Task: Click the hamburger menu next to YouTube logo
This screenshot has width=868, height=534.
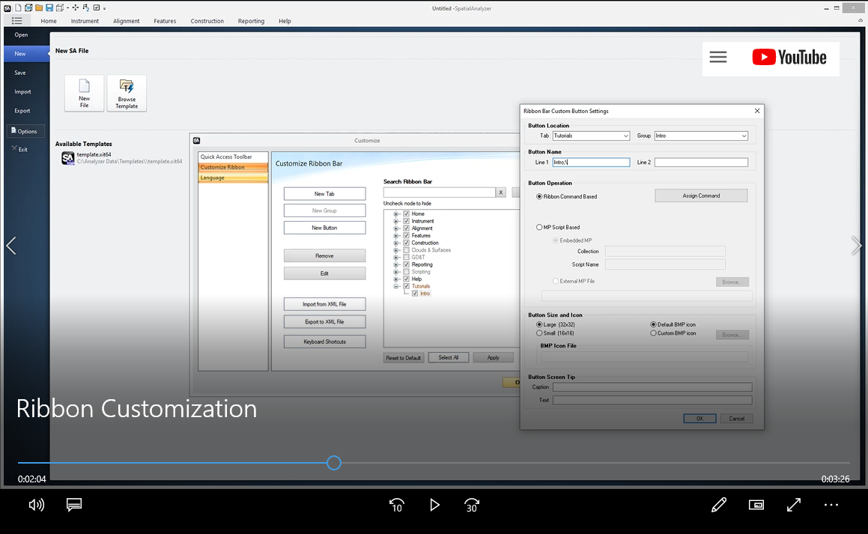Action: (717, 57)
